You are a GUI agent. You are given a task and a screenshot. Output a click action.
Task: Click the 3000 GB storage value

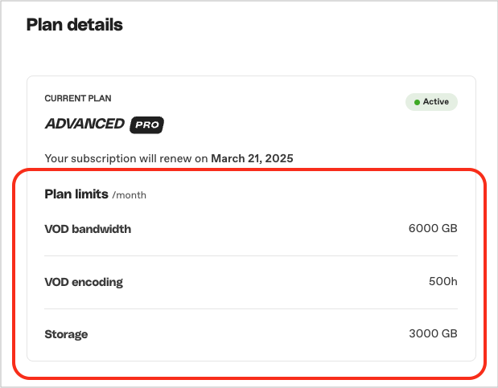tap(433, 333)
